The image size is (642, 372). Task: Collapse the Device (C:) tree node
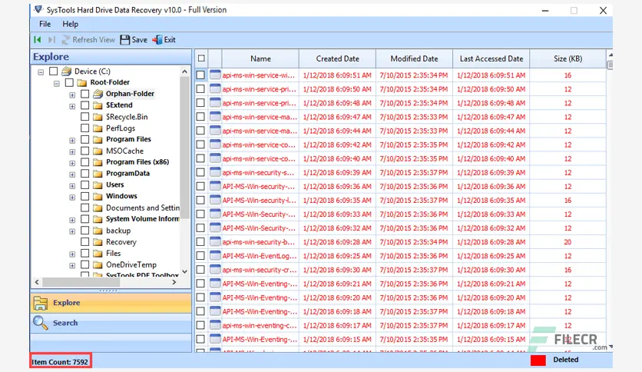click(41, 72)
